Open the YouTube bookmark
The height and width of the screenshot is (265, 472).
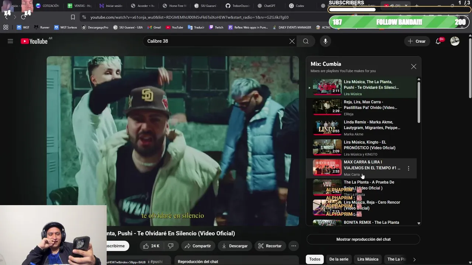coord(174,27)
